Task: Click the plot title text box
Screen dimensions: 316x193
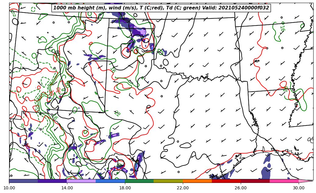Action: (x=161, y=8)
